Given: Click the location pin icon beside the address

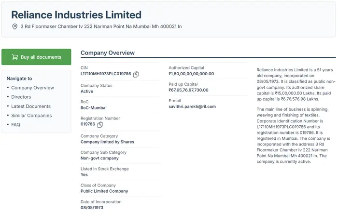Looking at the screenshot, I should [x=14, y=26].
